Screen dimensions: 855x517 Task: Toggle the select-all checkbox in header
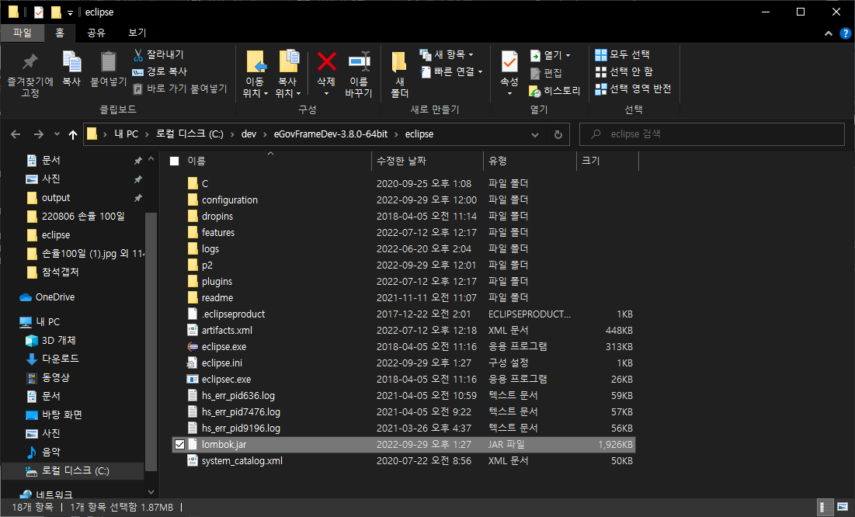click(x=175, y=161)
